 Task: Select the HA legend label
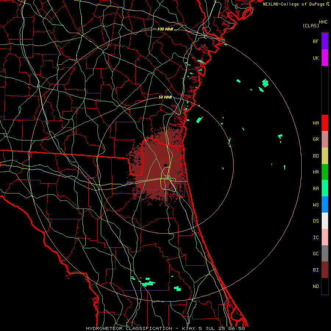click(316, 123)
